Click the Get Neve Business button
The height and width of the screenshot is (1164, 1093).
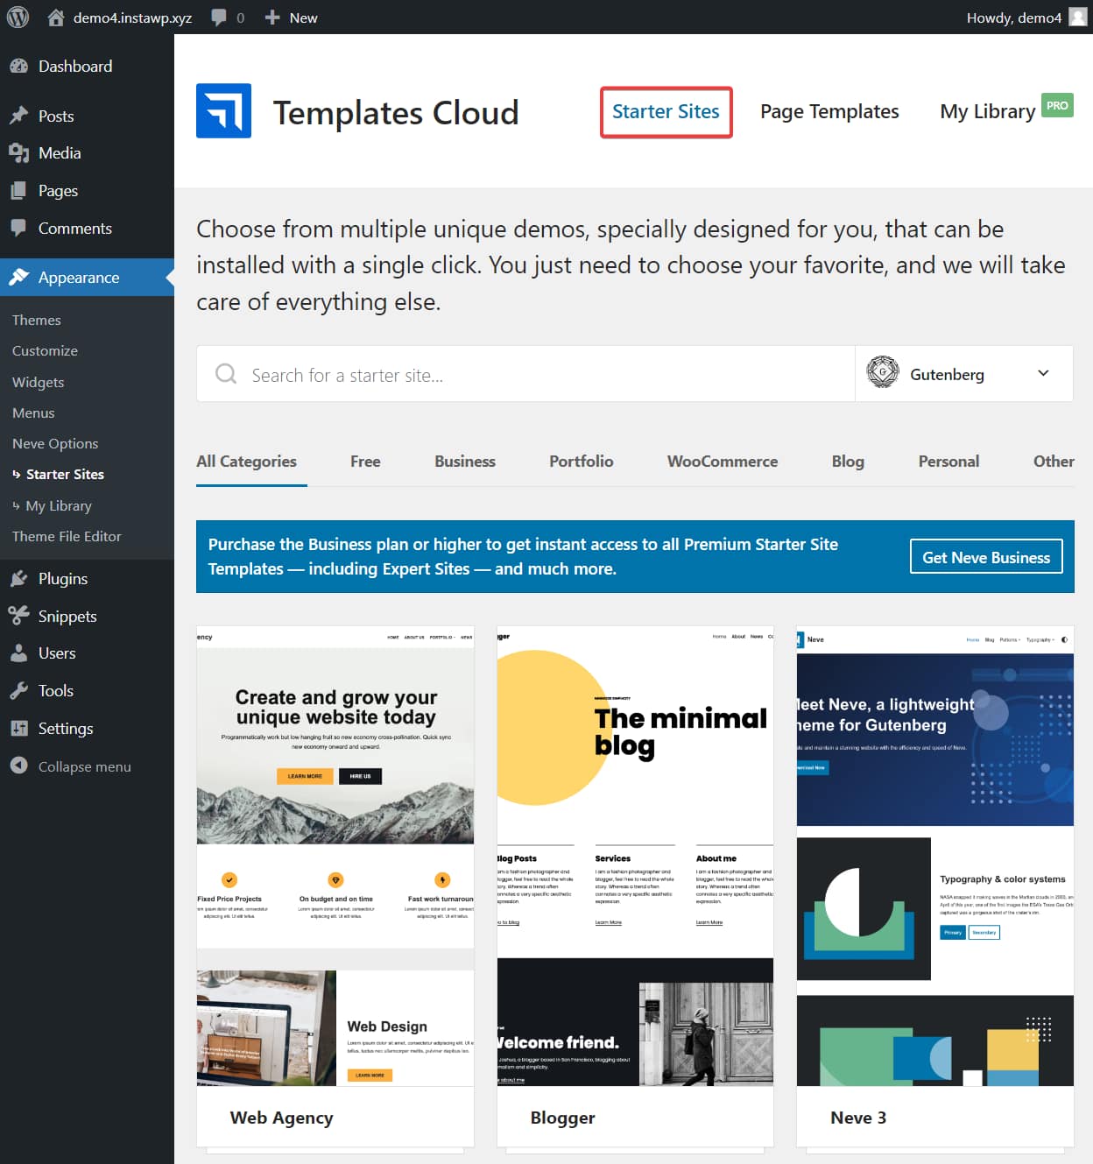click(x=985, y=557)
